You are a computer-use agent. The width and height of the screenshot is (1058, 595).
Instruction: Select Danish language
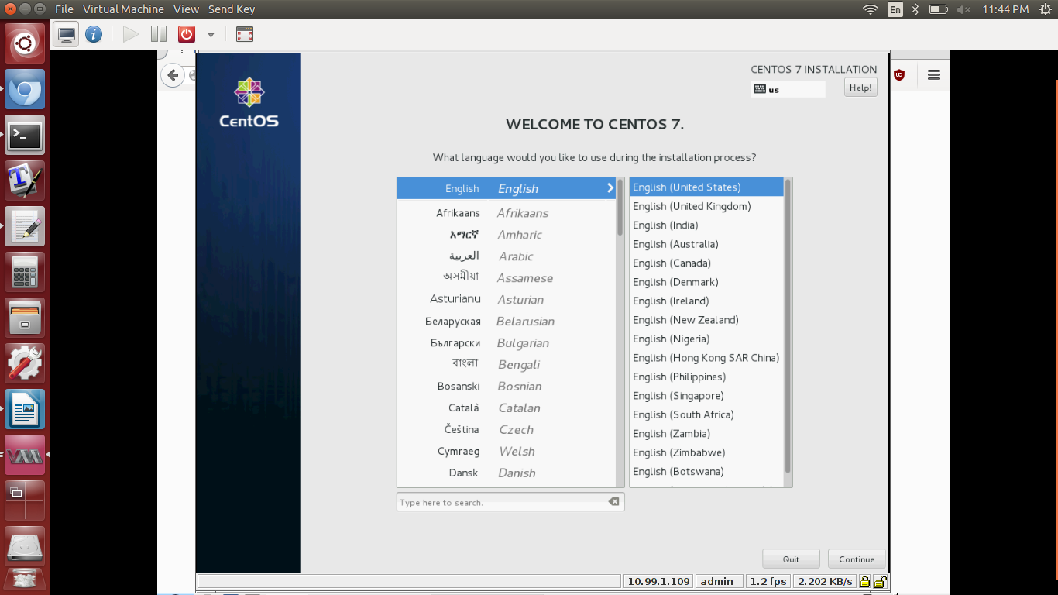(507, 473)
